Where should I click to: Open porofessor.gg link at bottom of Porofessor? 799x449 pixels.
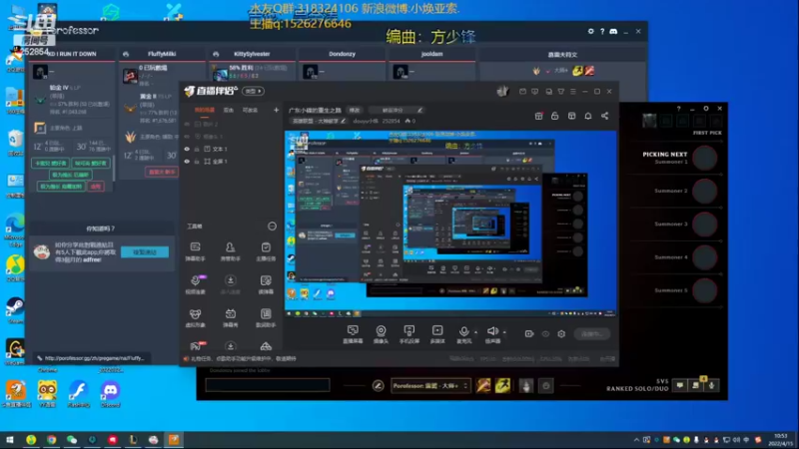click(x=94, y=358)
